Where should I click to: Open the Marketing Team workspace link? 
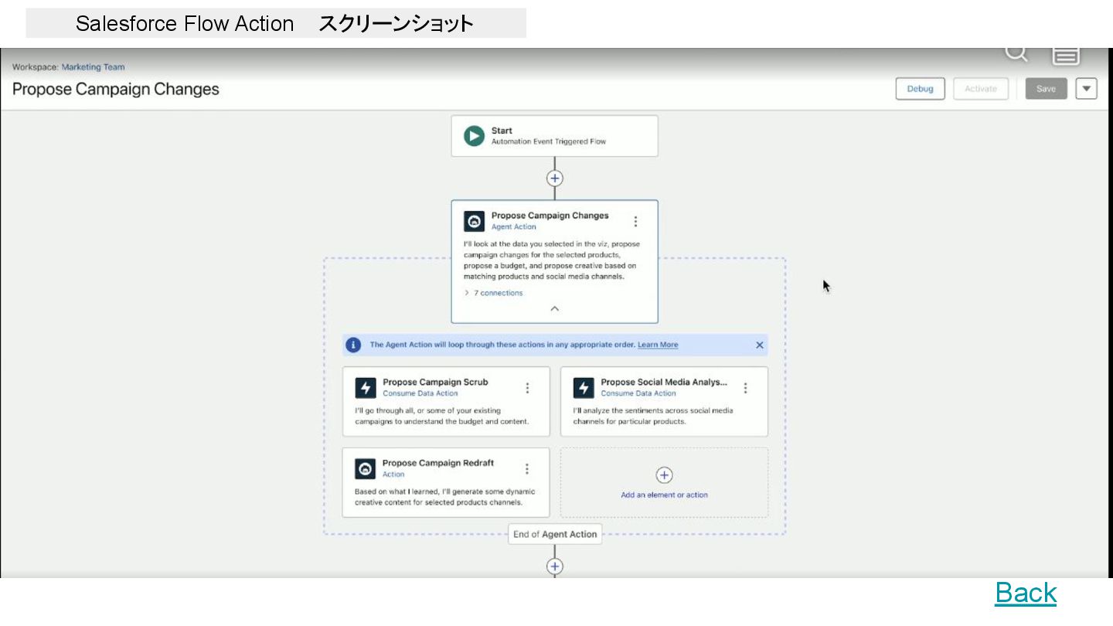point(93,67)
